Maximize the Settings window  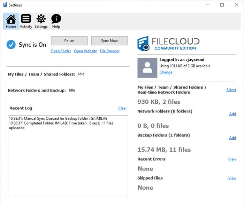click(222, 5)
